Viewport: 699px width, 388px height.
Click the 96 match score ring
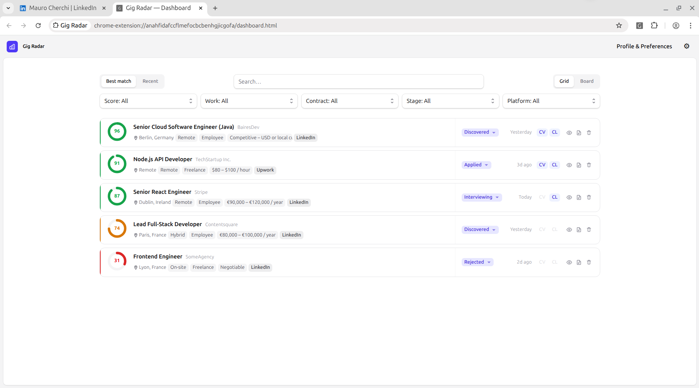117,131
